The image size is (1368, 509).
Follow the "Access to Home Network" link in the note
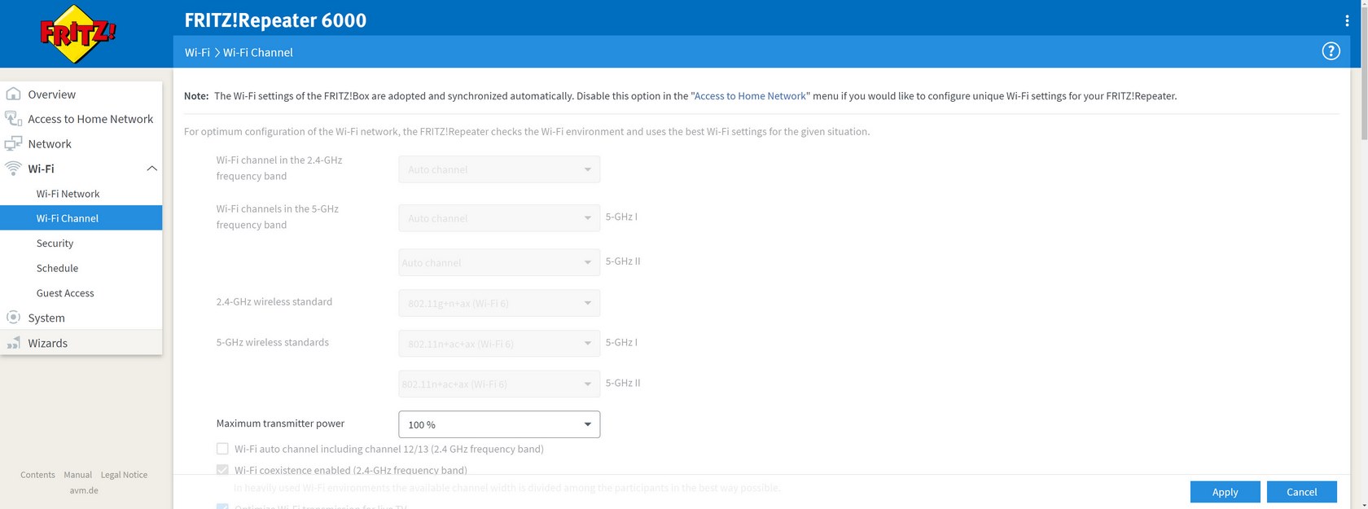tap(750, 96)
